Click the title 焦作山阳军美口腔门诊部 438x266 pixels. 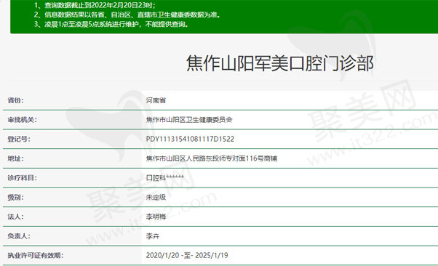280,63
